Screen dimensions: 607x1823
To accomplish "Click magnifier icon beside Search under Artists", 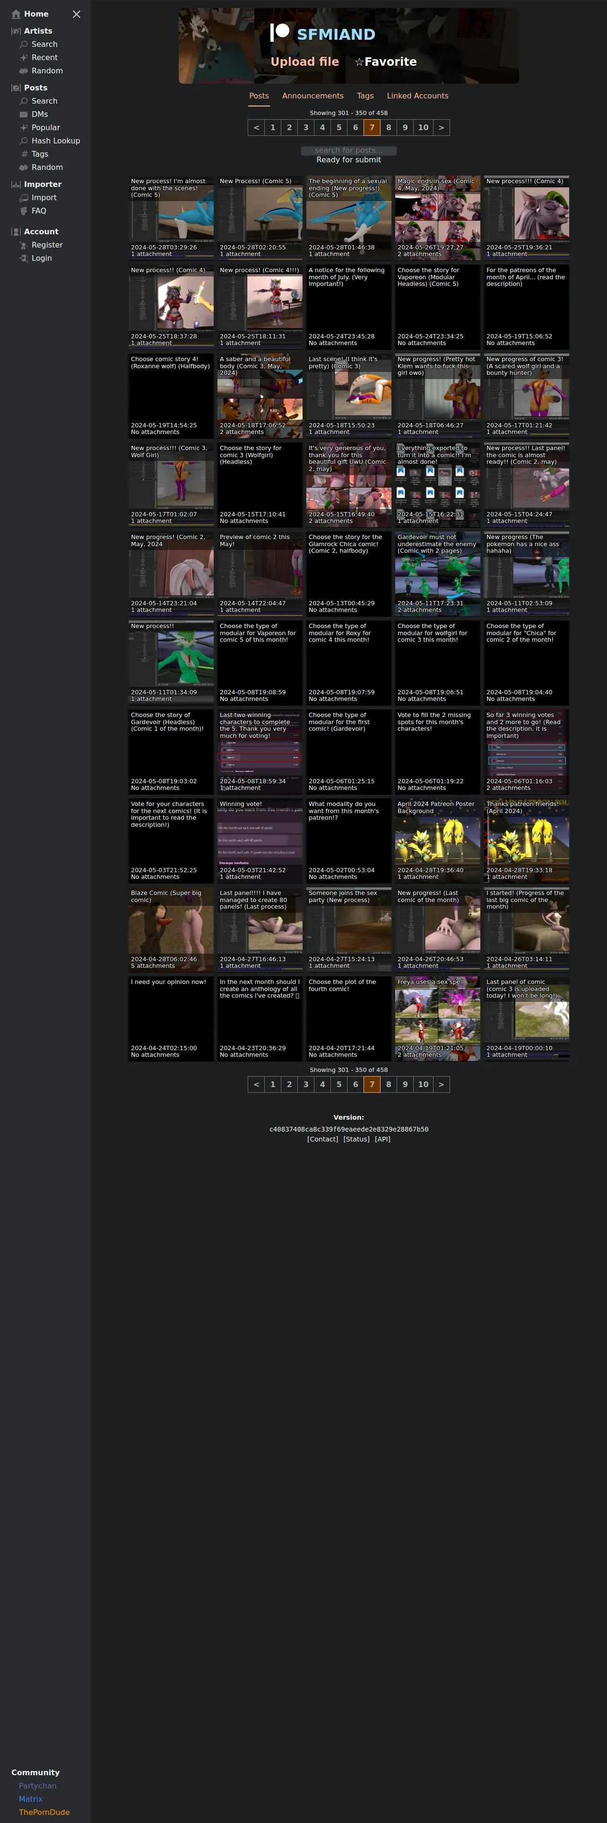I will [24, 44].
